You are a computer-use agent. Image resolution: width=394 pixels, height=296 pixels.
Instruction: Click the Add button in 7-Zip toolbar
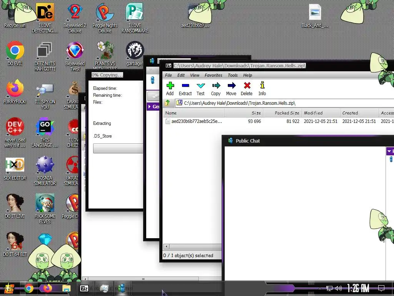pos(170,89)
